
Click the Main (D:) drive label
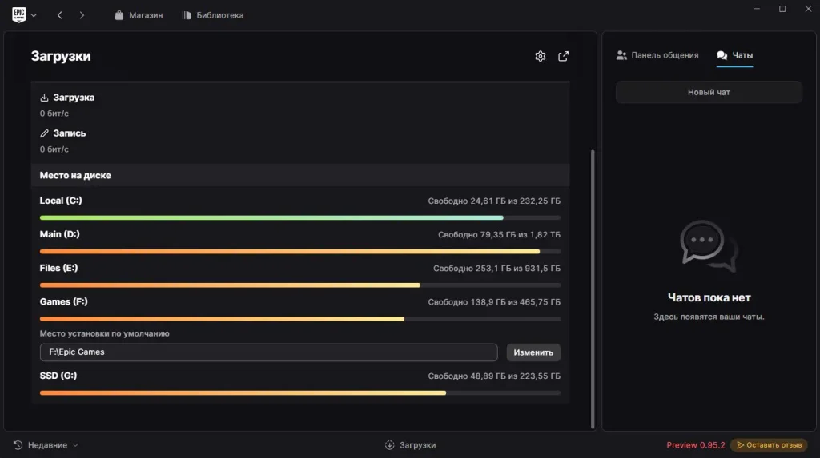coord(59,234)
